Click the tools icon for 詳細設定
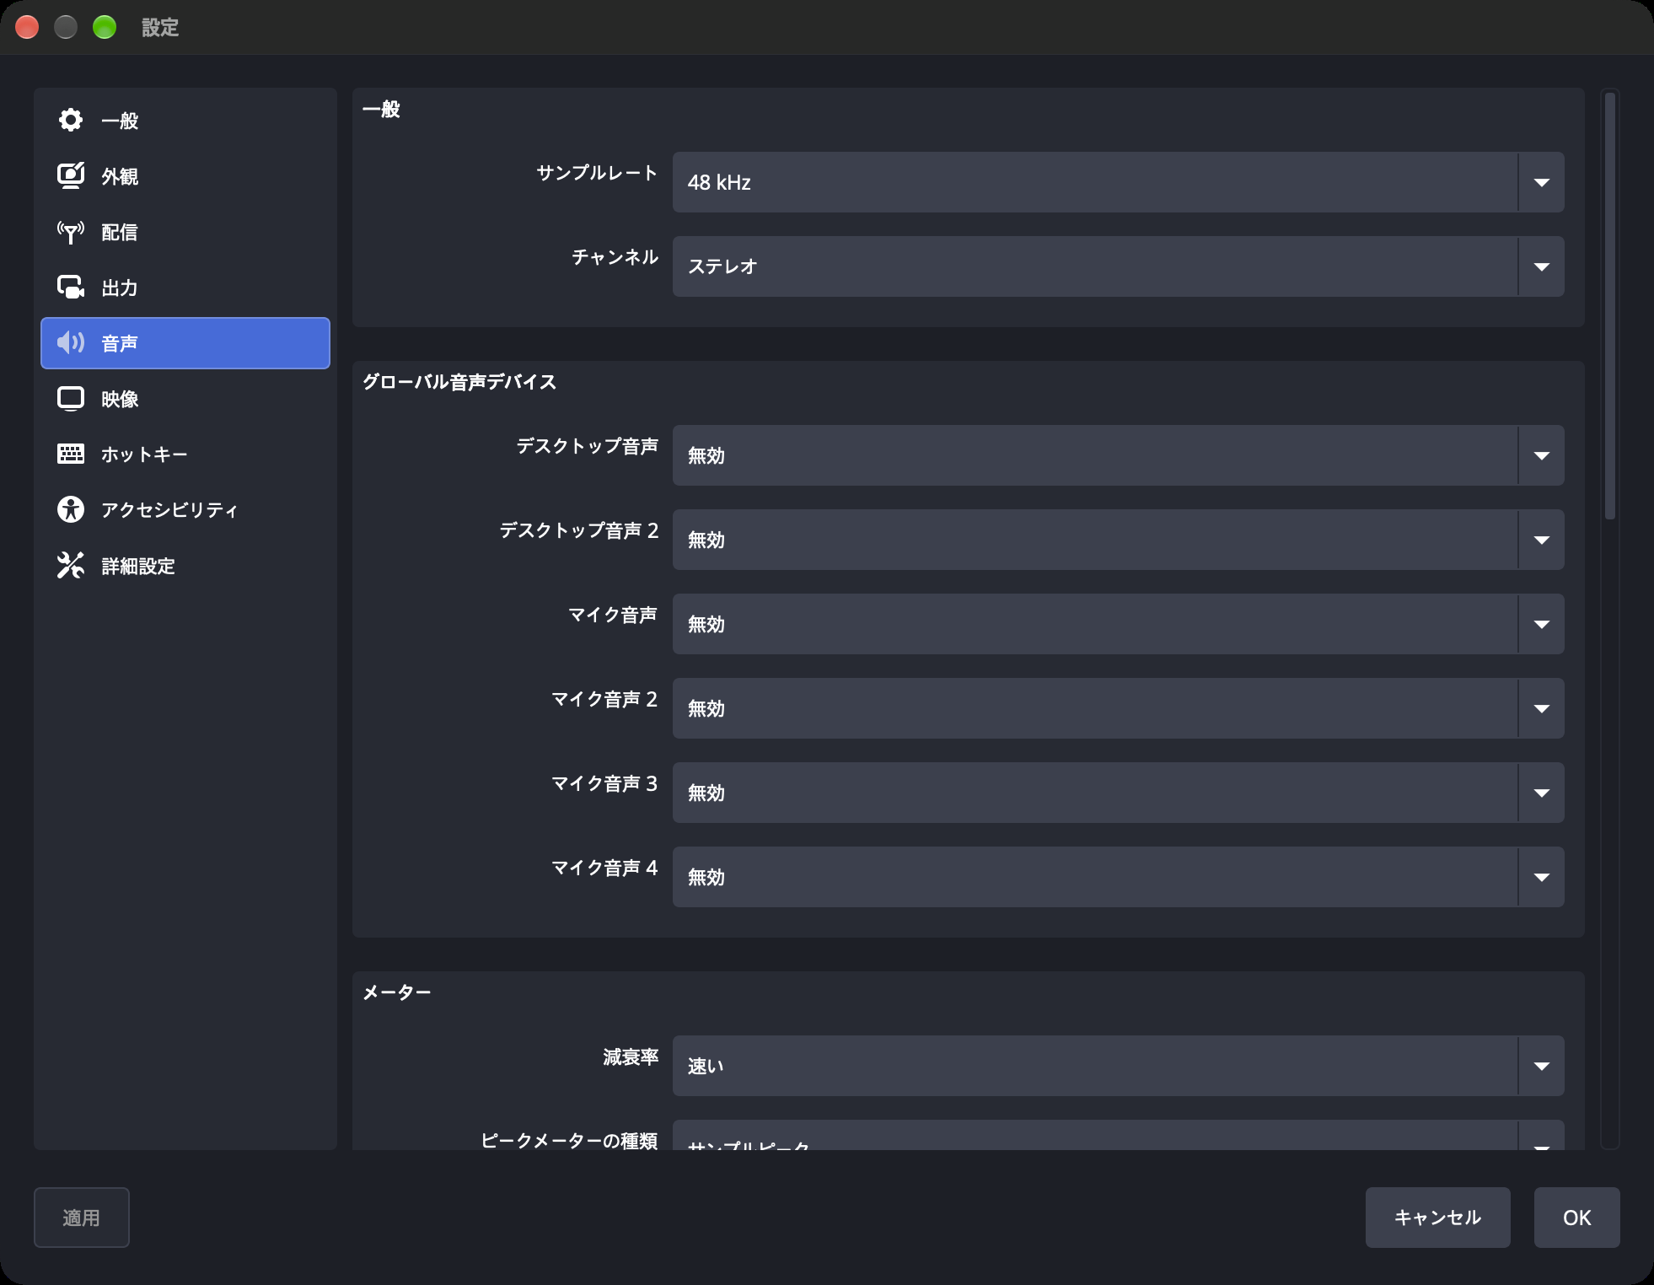 [x=71, y=566]
